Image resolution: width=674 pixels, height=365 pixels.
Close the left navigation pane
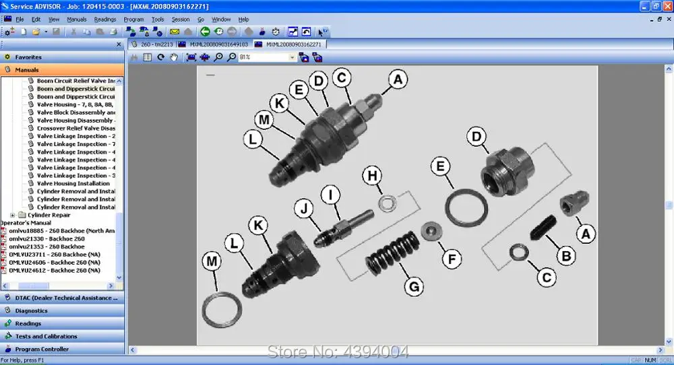coord(119,44)
